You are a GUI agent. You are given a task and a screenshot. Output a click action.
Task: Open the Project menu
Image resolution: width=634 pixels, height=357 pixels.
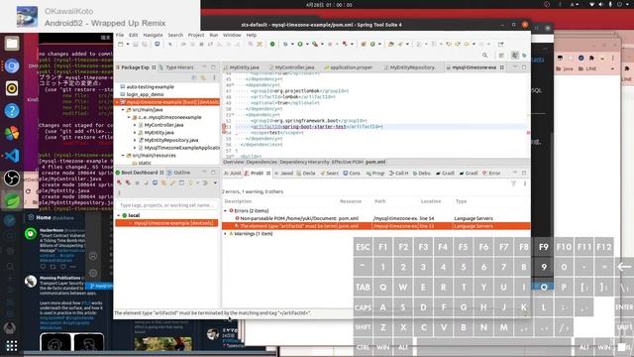pos(196,36)
